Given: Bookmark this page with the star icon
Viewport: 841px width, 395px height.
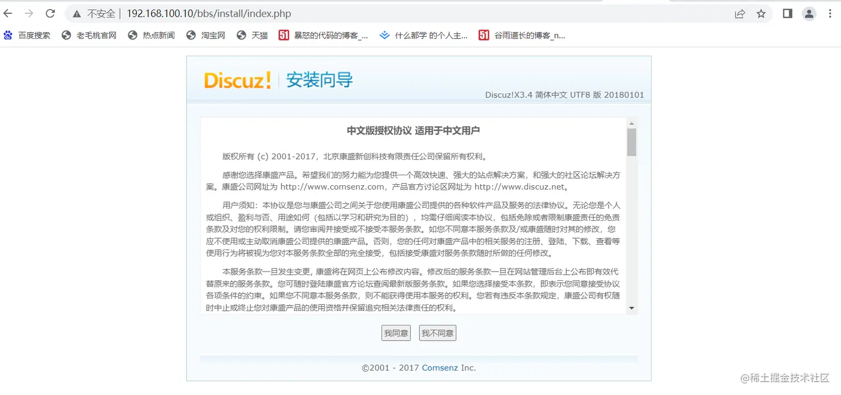Looking at the screenshot, I should pyautogui.click(x=761, y=13).
